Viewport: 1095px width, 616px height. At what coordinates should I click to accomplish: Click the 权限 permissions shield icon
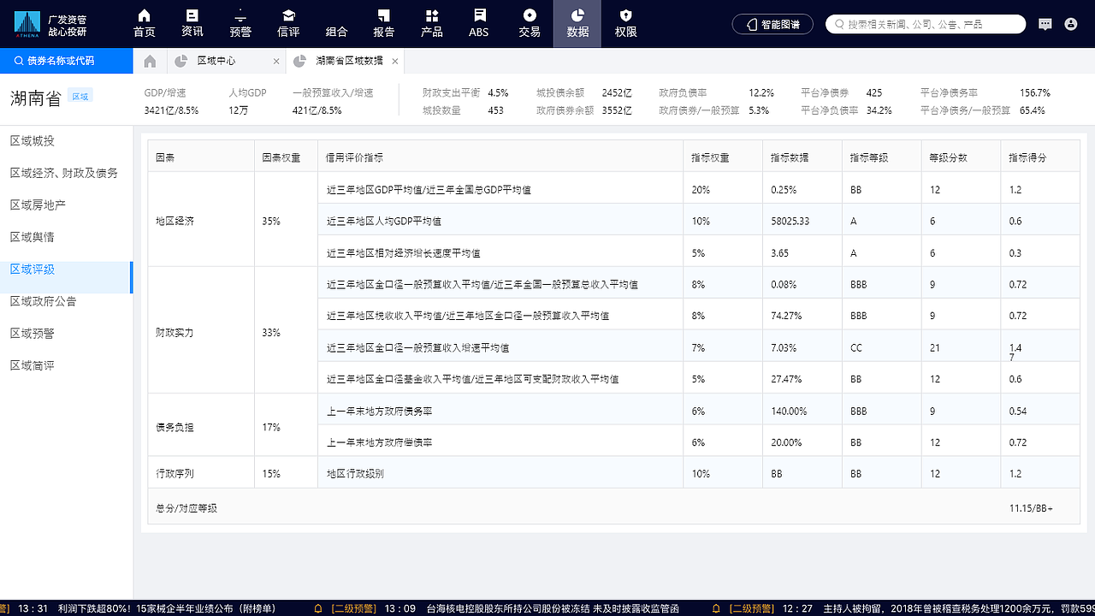coord(625,24)
